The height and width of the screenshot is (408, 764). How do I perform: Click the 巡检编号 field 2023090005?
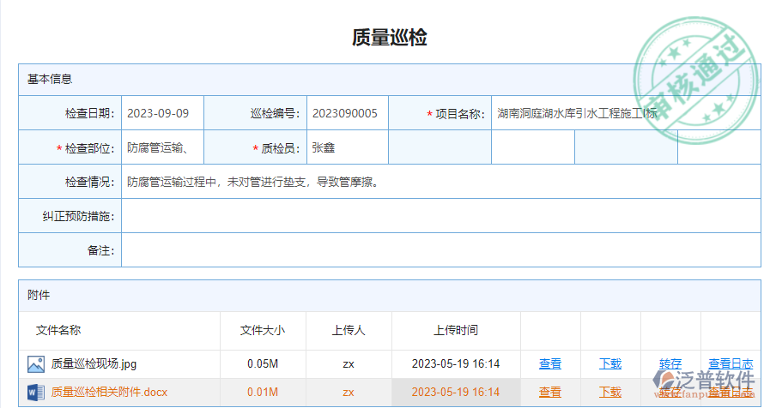pos(347,113)
